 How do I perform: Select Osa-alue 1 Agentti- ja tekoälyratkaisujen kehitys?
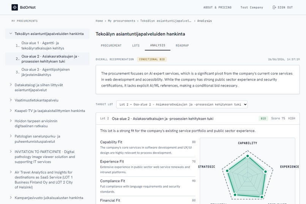[43, 46]
